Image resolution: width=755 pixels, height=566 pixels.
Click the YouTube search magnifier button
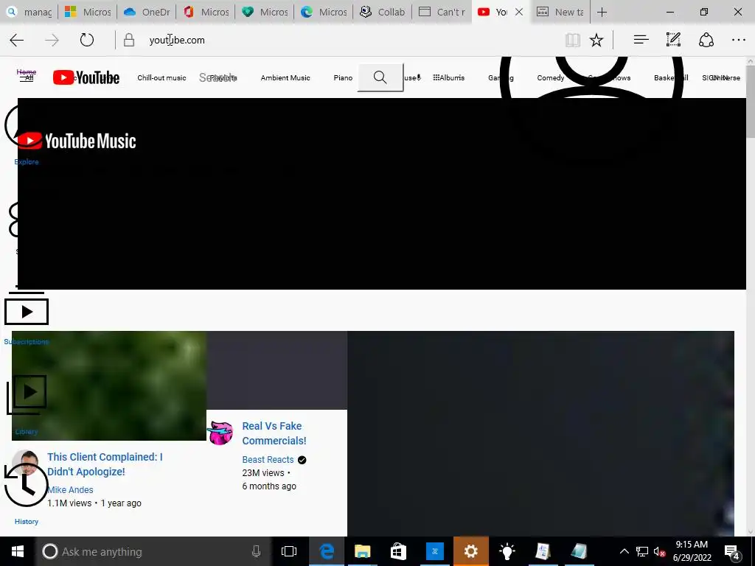(x=380, y=77)
